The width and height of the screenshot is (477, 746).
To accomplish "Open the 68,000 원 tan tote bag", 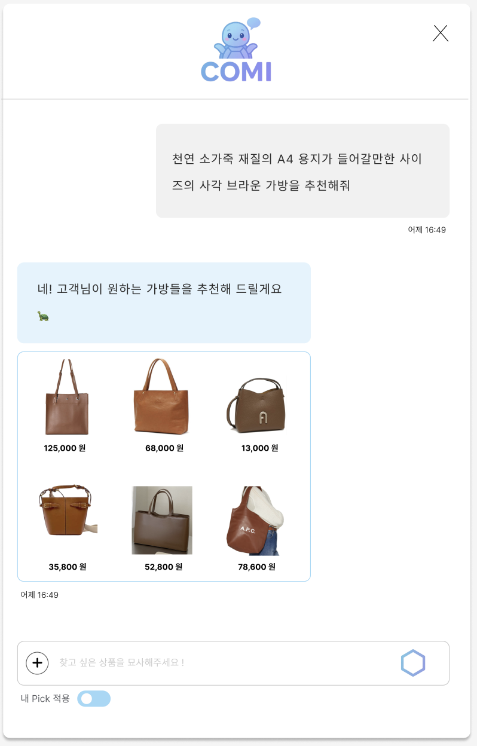I will pyautogui.click(x=161, y=397).
